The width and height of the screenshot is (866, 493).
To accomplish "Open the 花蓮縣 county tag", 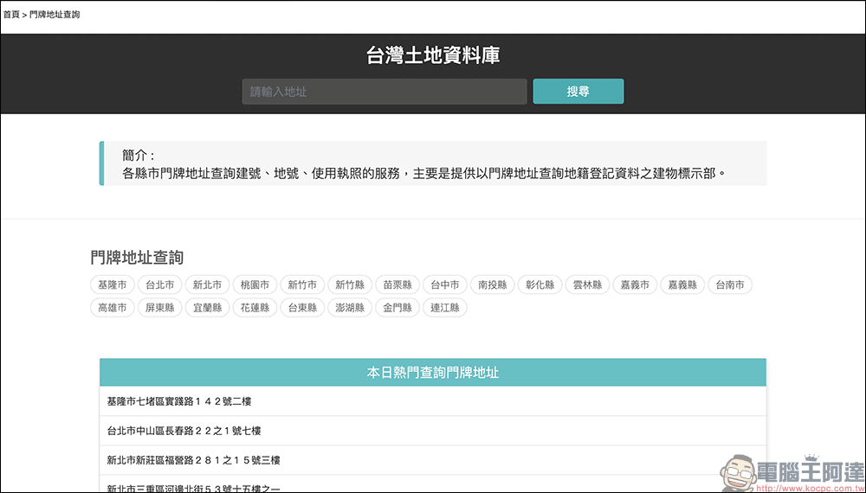I will 255,307.
